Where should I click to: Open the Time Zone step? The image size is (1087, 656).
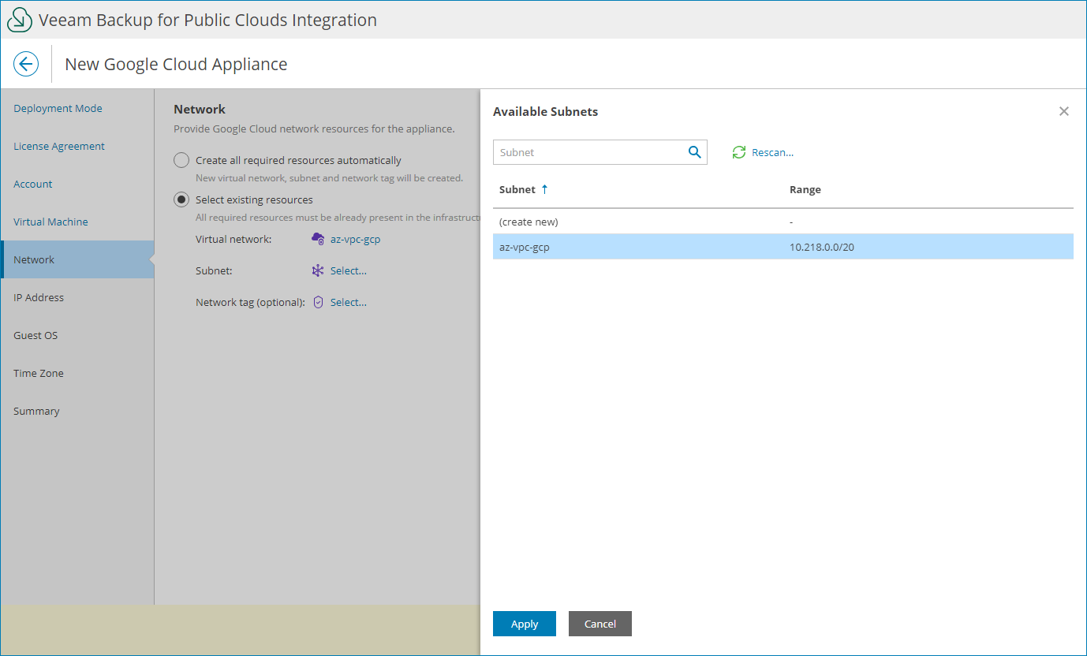pyautogui.click(x=38, y=373)
